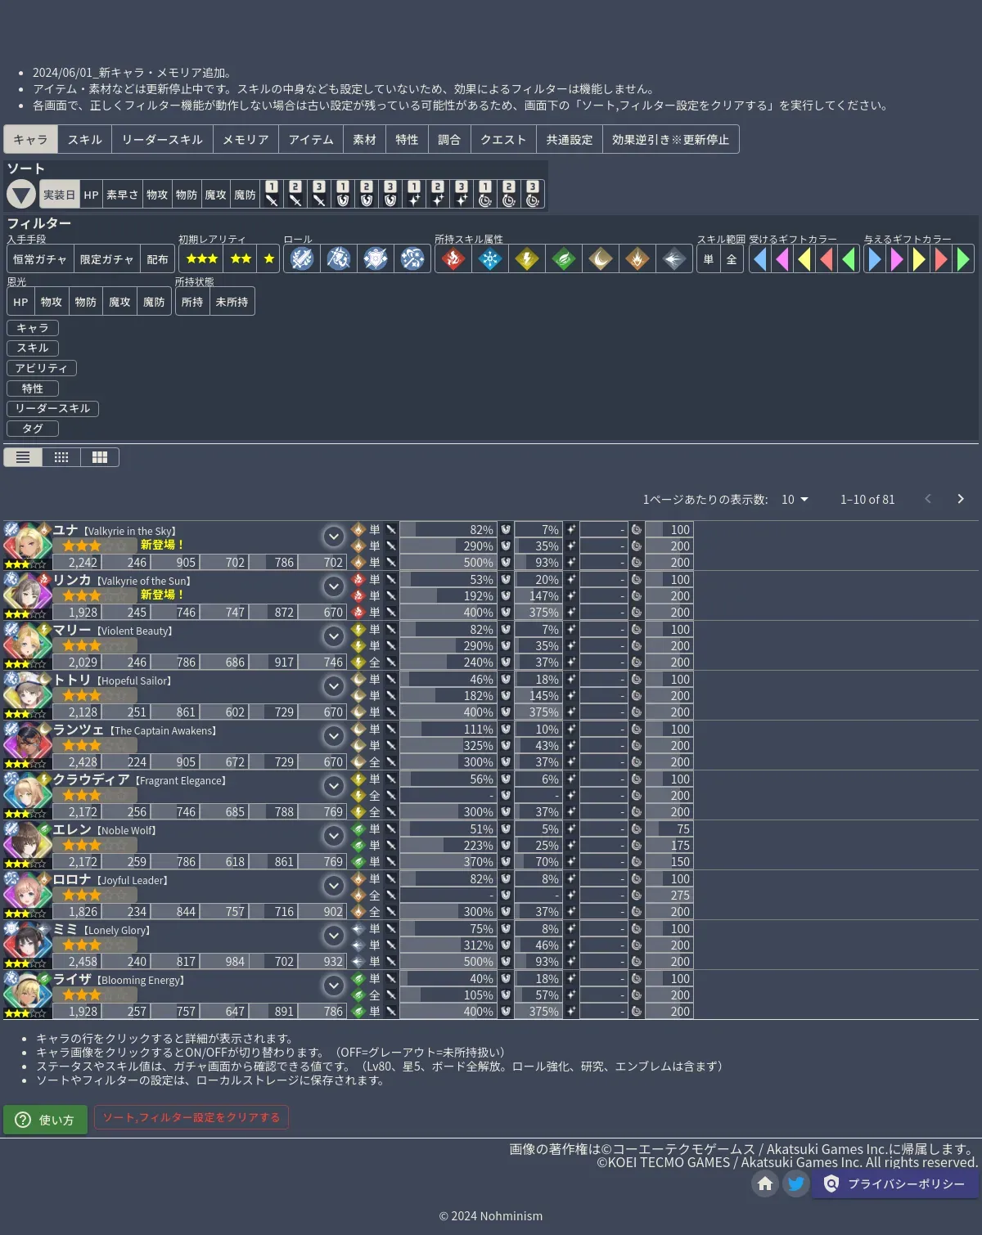Filter skills by wind leaf attribute icon
Screen dimensions: 982x1235
pyautogui.click(x=564, y=259)
